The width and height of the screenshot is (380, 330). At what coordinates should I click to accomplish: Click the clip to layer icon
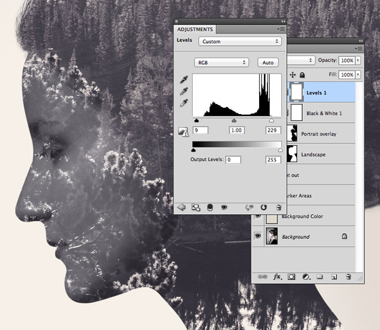pyautogui.click(x=208, y=207)
